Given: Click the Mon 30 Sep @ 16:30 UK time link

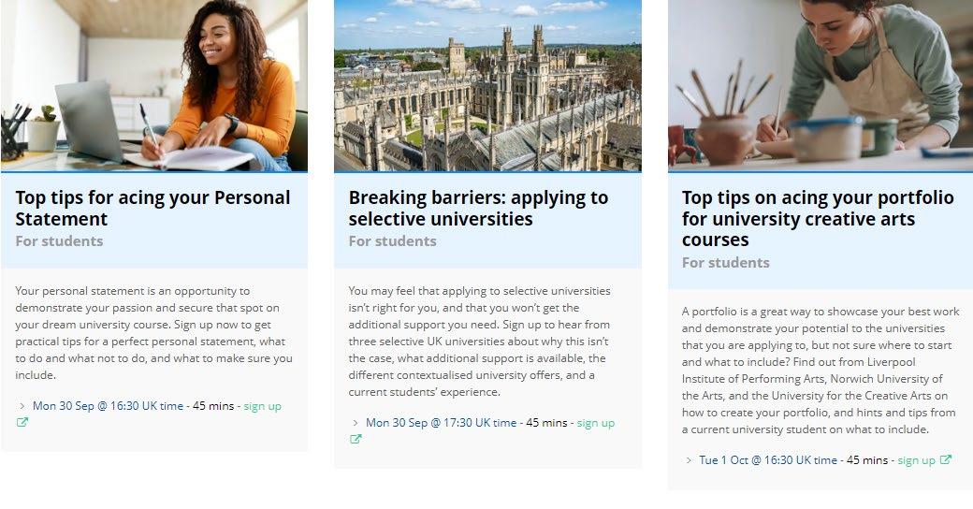Looking at the screenshot, I should pos(108,406).
